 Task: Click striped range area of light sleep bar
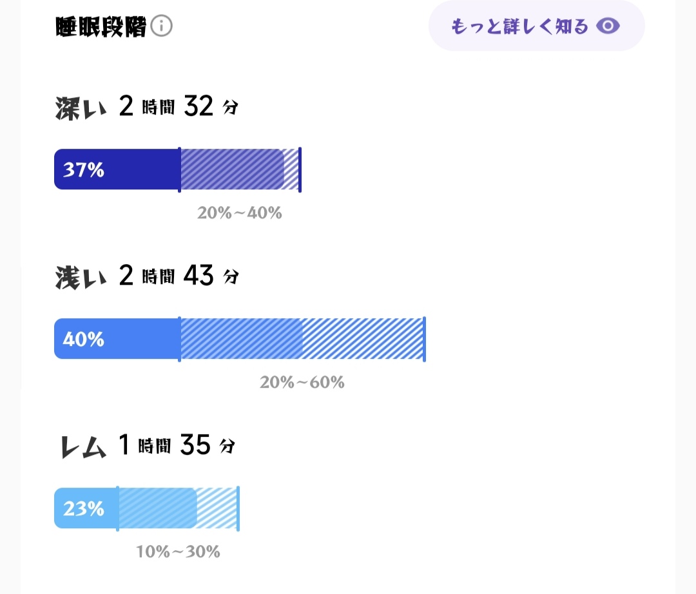click(x=302, y=338)
